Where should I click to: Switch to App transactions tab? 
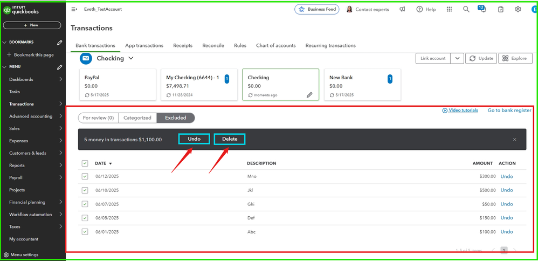pos(144,45)
